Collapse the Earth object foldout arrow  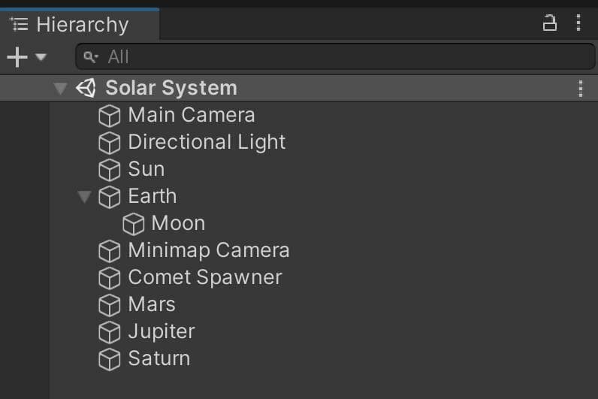[x=84, y=197]
